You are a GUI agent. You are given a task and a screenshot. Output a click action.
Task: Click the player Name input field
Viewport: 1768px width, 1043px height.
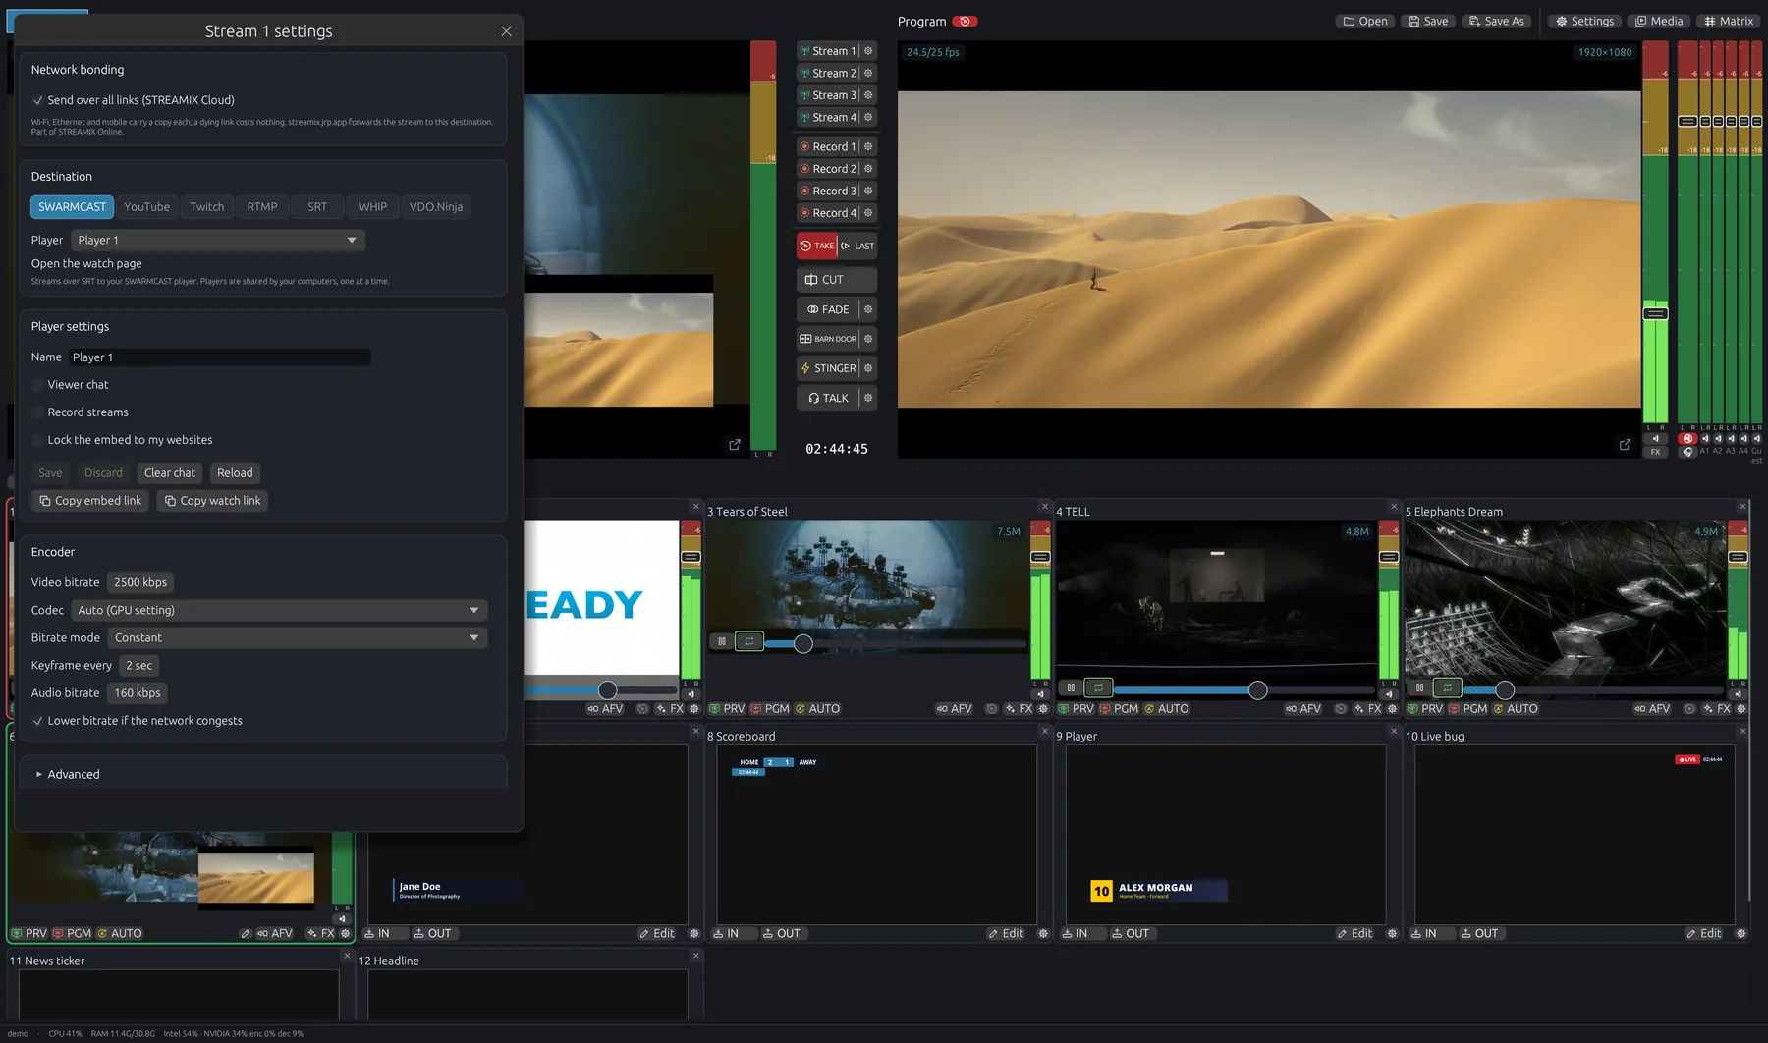(218, 357)
